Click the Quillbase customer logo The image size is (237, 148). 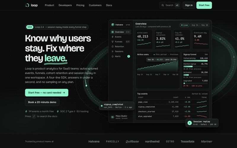coord(132,141)
